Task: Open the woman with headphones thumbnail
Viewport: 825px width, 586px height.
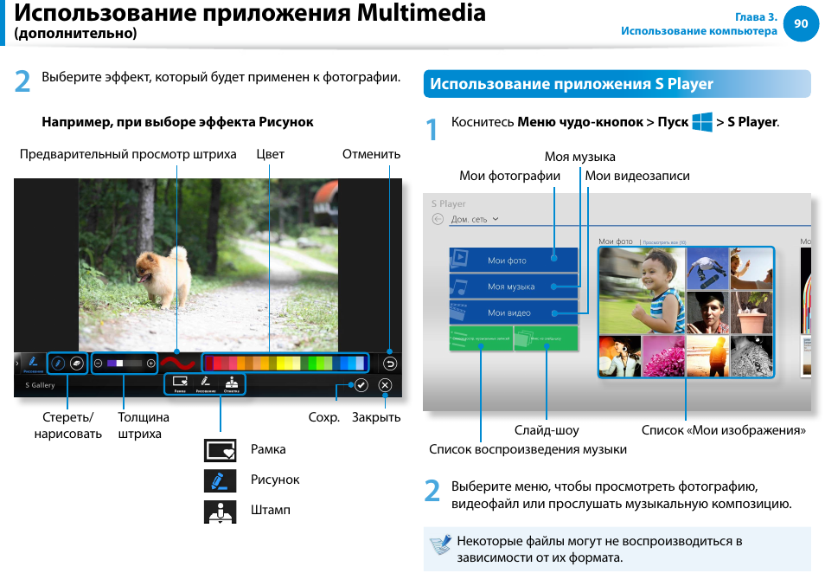Action: [x=620, y=356]
